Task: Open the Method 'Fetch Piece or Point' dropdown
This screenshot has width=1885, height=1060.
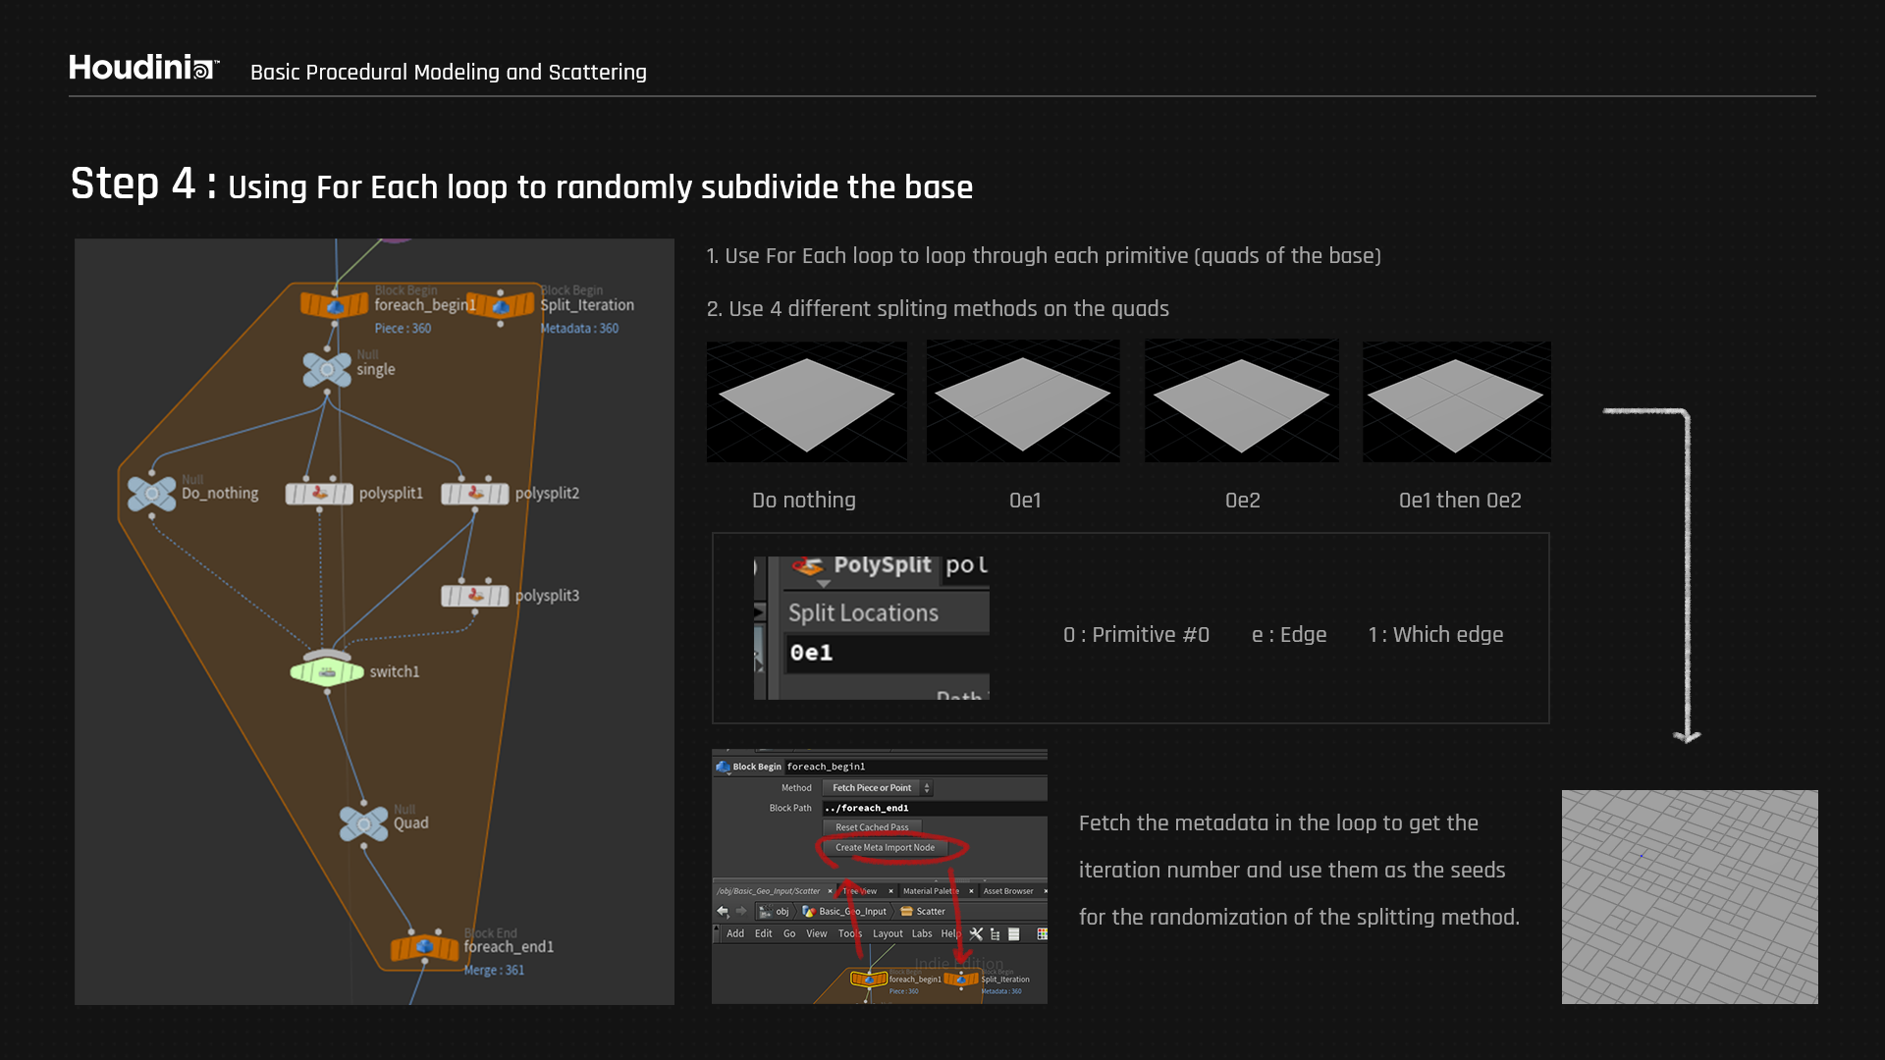Action: [x=872, y=788]
